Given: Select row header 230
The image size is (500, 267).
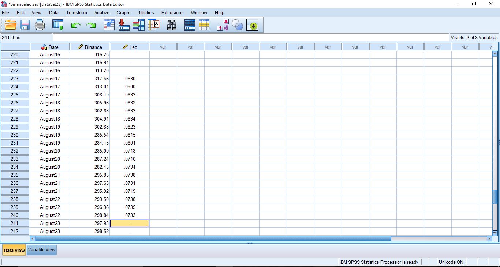Looking at the screenshot, I should pyautogui.click(x=15, y=135).
